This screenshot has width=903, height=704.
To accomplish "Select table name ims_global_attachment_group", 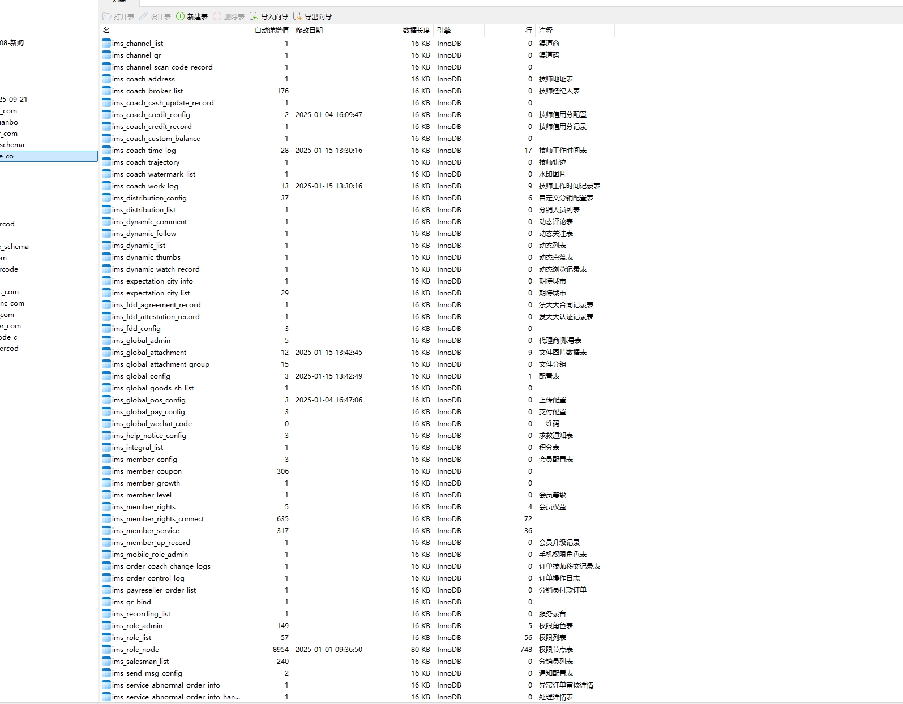I will (x=161, y=364).
